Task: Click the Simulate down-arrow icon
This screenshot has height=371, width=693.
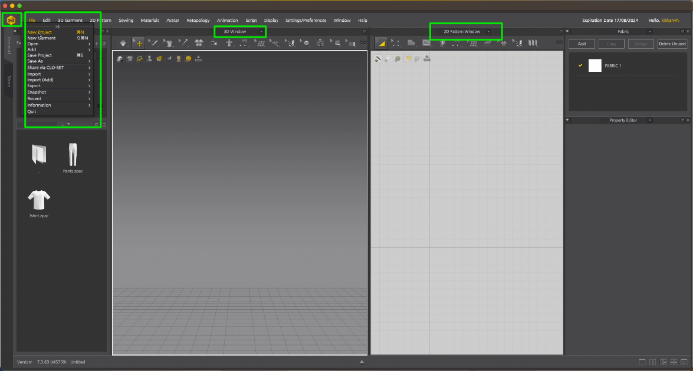Action: pyautogui.click(x=123, y=43)
